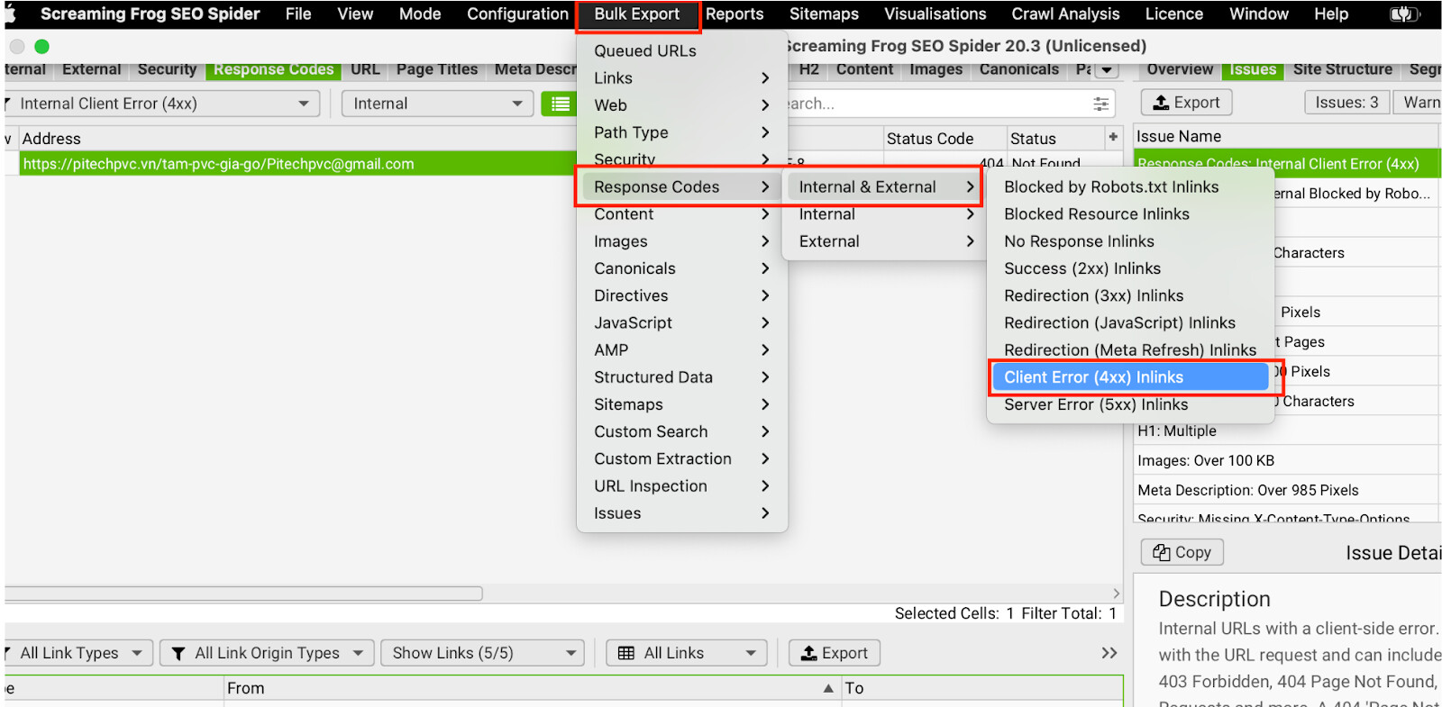Open the All Link Types dropdown
This screenshot has width=1442, height=707.
[78, 653]
